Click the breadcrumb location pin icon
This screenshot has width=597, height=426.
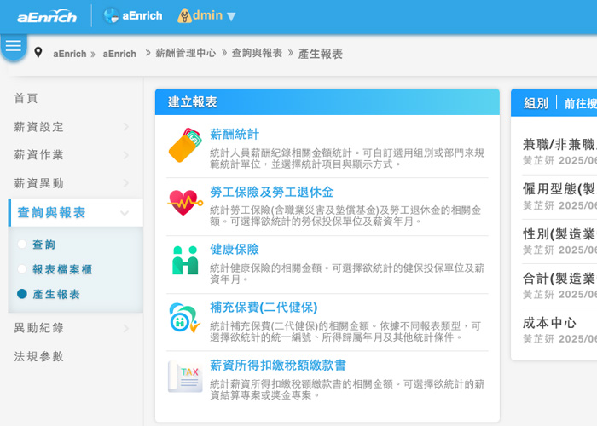[38, 53]
